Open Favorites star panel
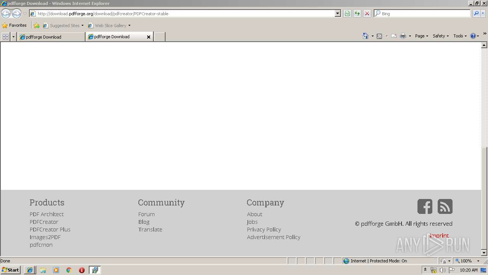Viewport: 488px width, 275px height. click(5, 26)
